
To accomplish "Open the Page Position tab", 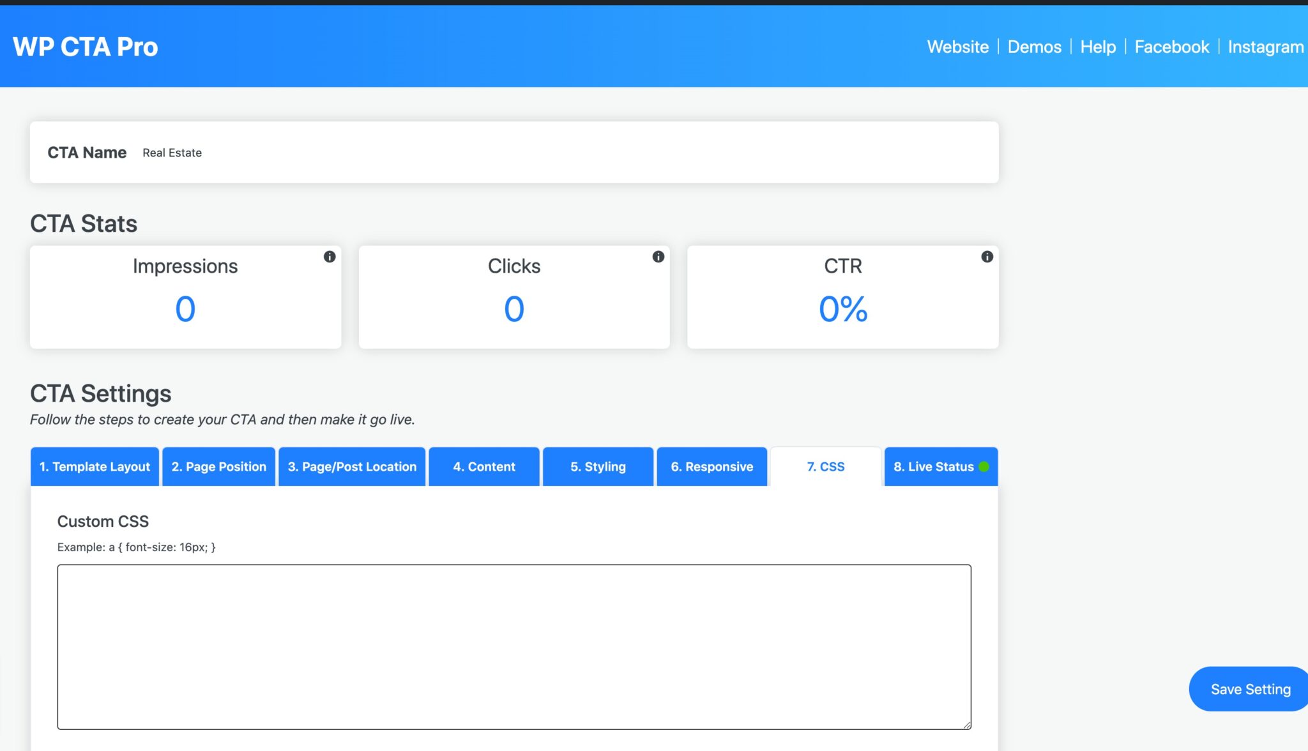I will click(x=218, y=466).
